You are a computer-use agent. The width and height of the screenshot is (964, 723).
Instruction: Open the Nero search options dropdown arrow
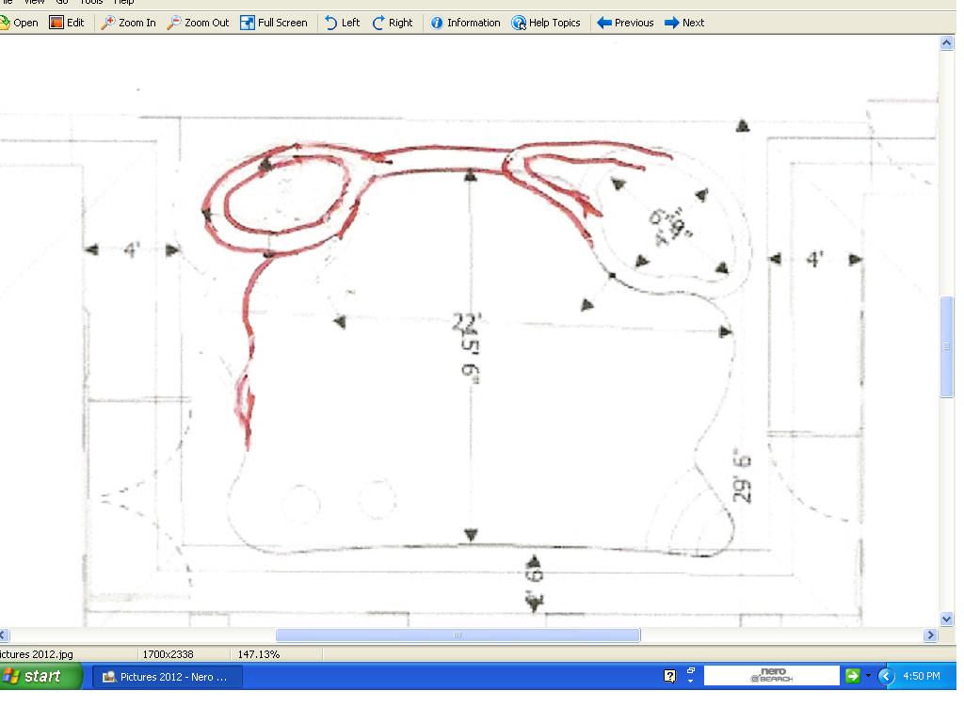(x=868, y=676)
